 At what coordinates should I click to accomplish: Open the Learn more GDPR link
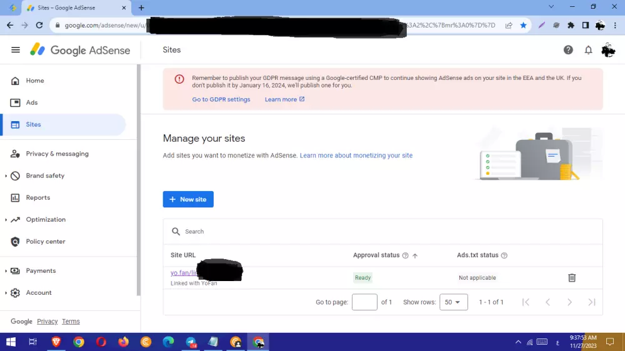(284, 99)
